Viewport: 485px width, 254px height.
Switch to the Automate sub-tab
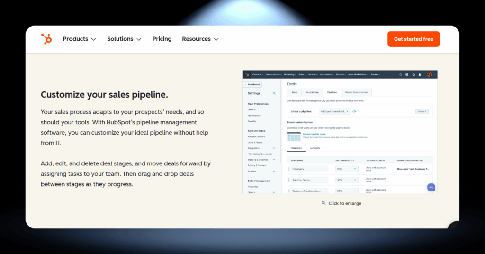315,148
